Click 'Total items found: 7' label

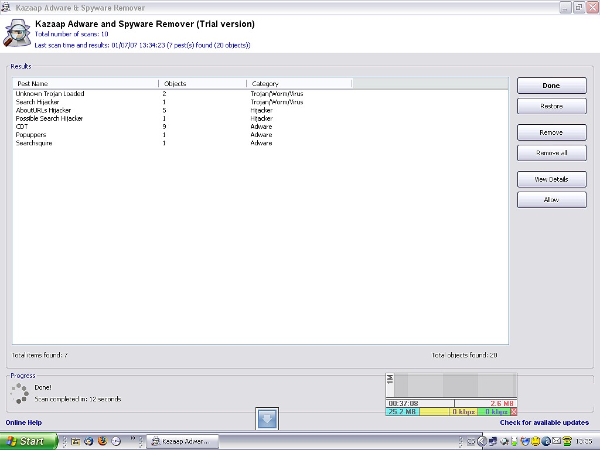click(x=39, y=355)
